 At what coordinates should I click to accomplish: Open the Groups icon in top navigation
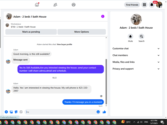(73, 5)
